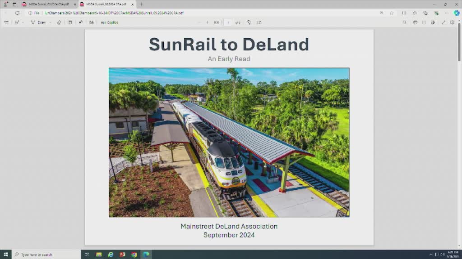Search within the PDF document
Image resolution: width=462 pixels, height=259 pixels.
[x=405, y=22]
